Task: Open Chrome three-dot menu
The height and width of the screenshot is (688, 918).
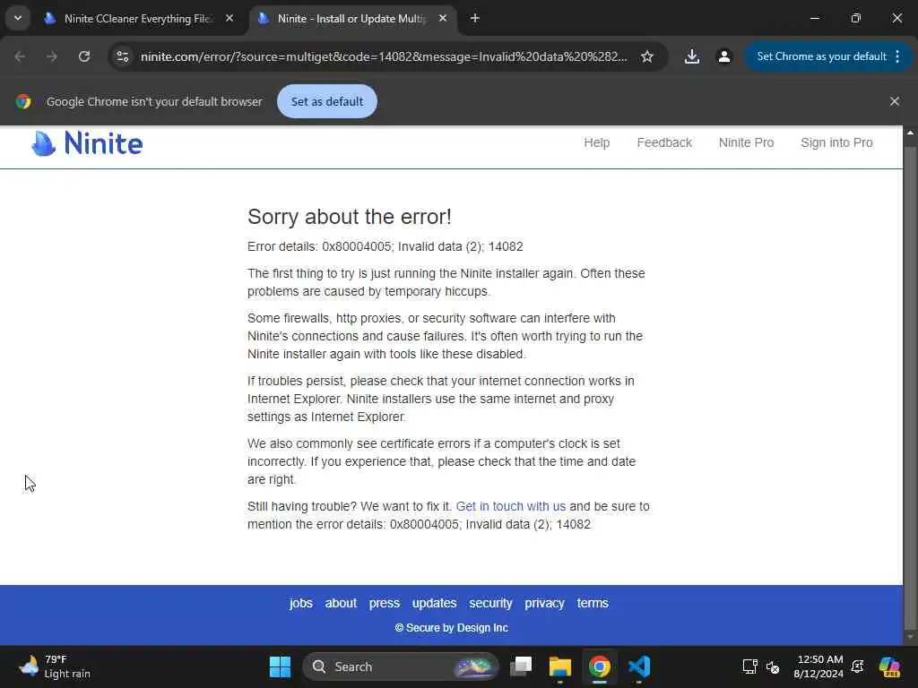Action: click(897, 56)
